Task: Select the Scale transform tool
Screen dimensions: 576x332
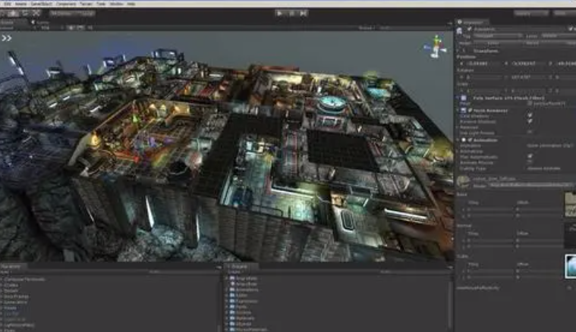Action: [36, 13]
